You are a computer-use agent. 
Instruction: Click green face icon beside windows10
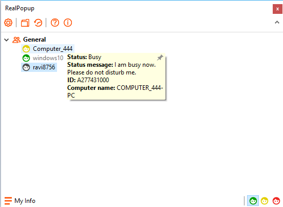click(26, 58)
